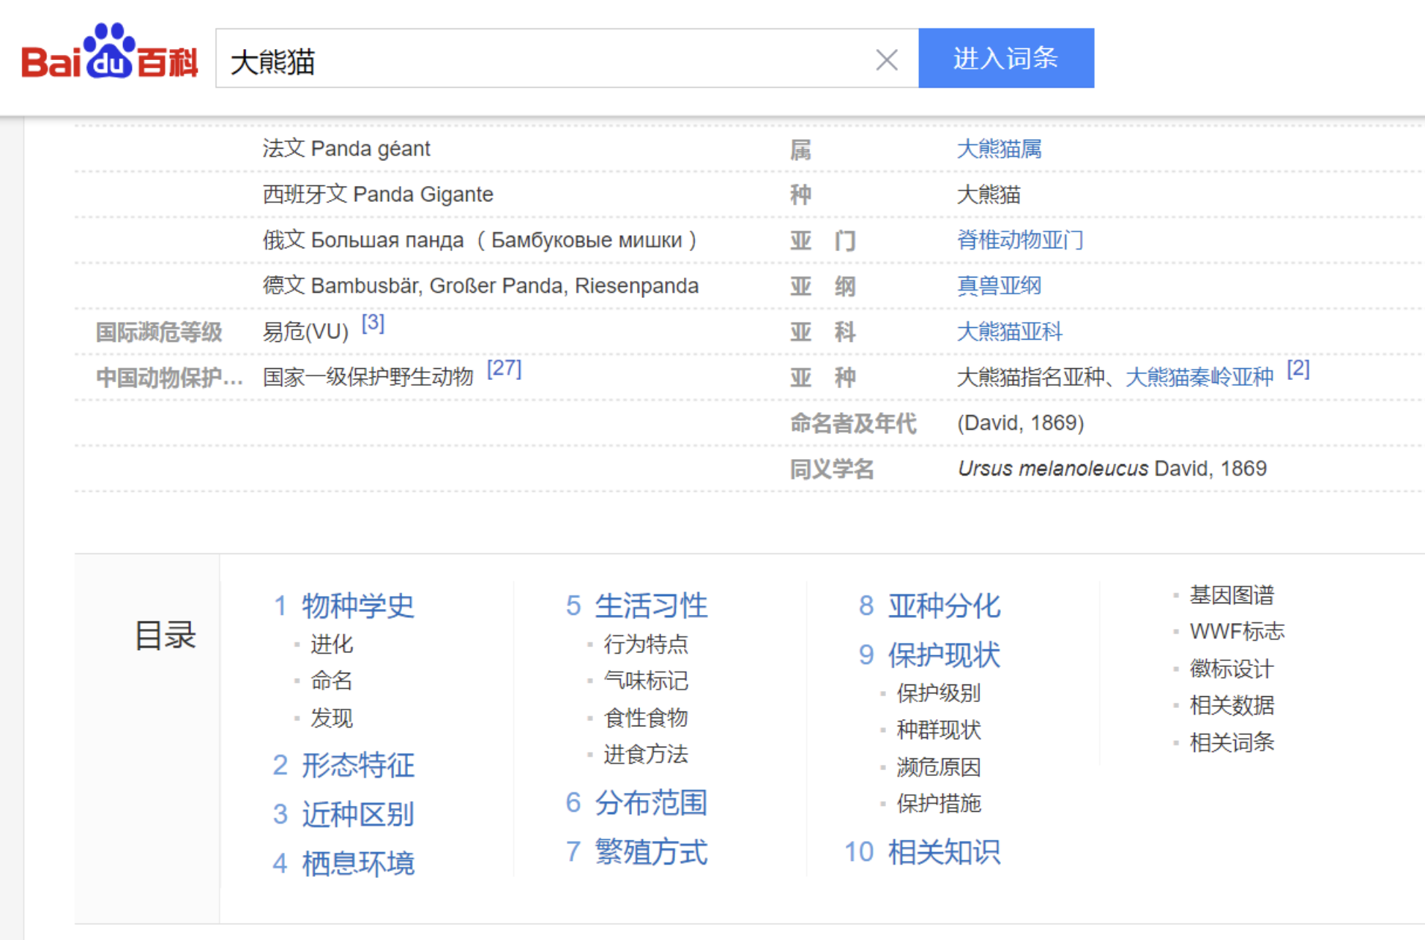Click the 西班牙文 Panda Gigante entry

[378, 194]
